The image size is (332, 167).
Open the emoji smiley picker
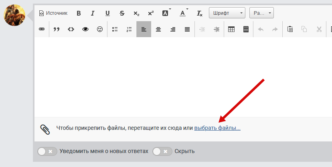click(x=100, y=29)
